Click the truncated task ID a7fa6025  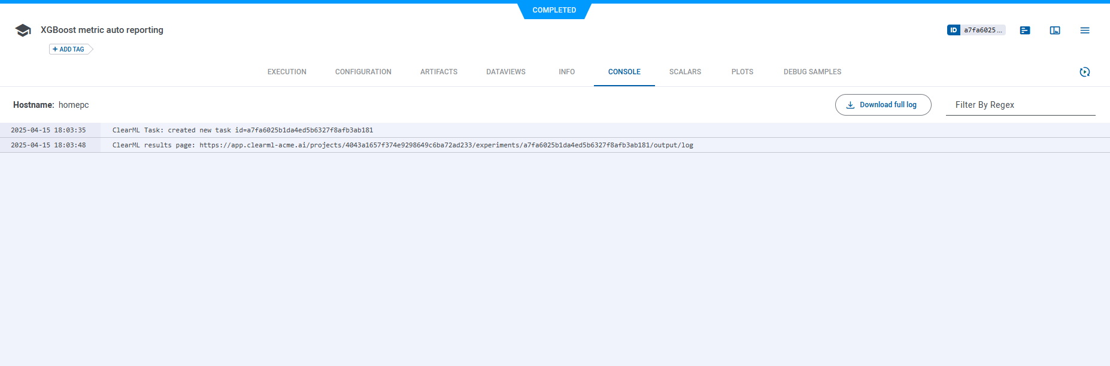[x=982, y=30]
